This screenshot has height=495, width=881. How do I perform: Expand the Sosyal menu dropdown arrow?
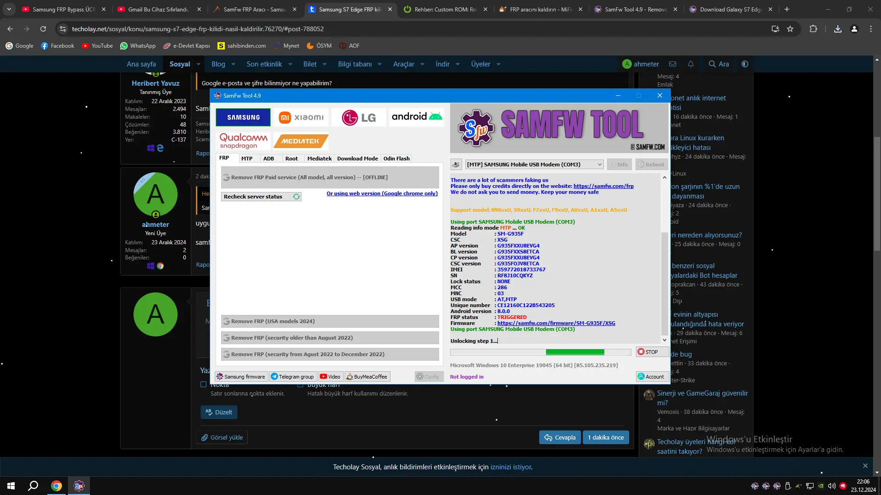click(198, 64)
